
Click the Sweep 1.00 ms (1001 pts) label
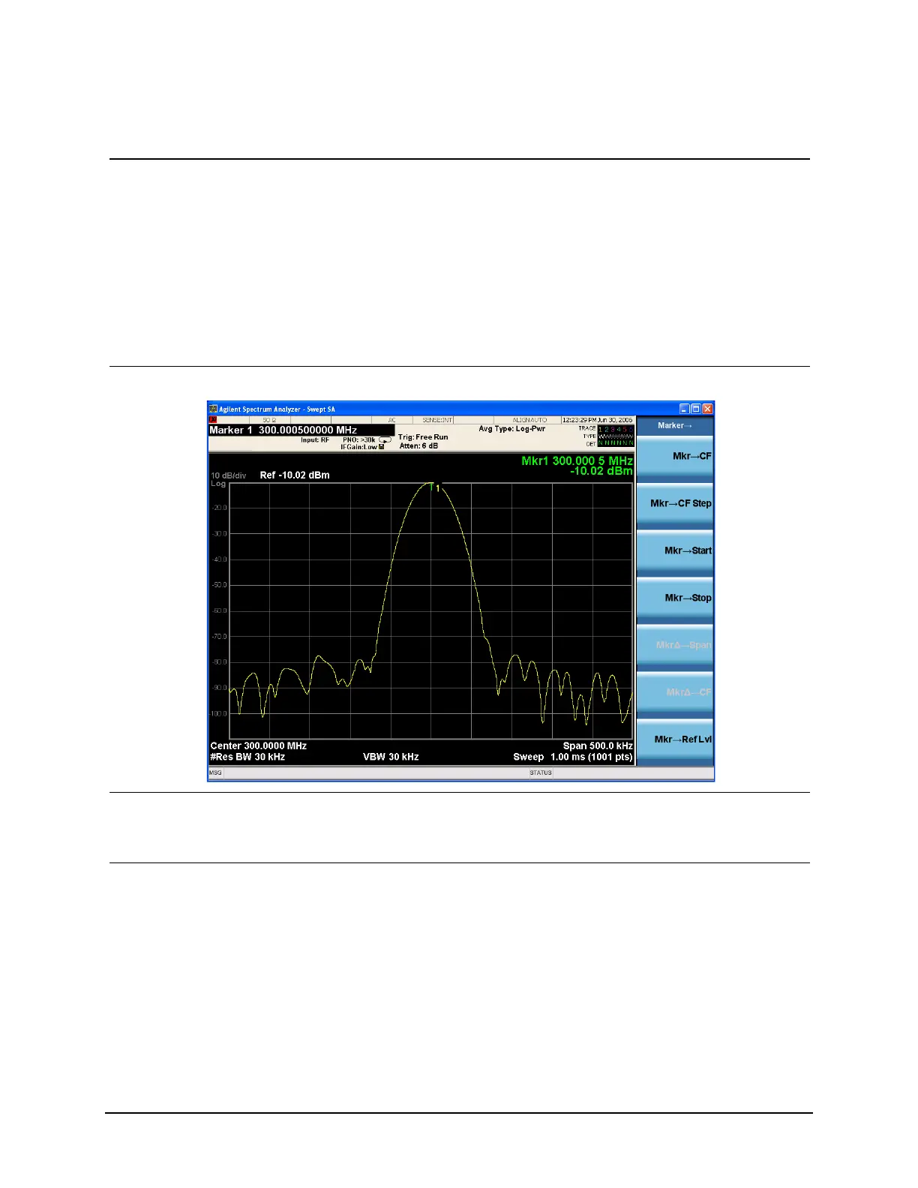573,757
